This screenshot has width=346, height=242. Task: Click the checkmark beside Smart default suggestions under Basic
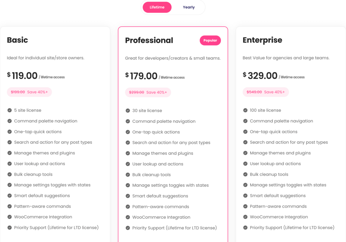pyautogui.click(x=9, y=195)
